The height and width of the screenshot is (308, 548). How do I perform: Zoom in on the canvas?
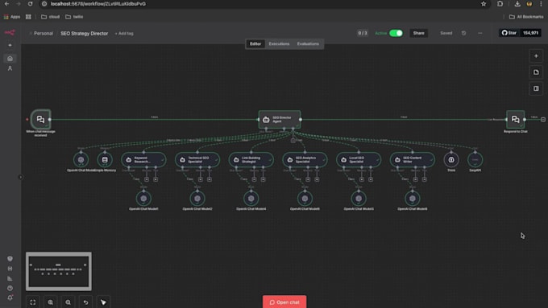50,302
